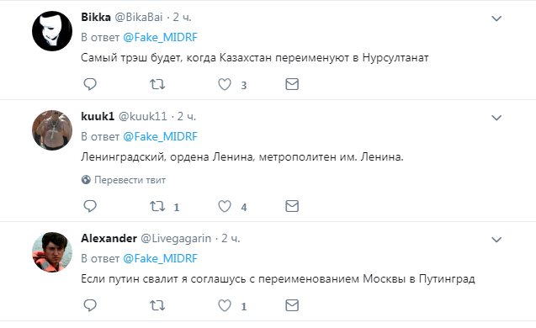Screen dimensions: 536x328
Task: Retweet Alexander's tweet
Action: click(x=157, y=305)
